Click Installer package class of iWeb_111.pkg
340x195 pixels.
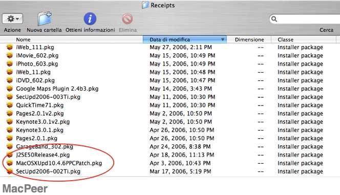(x=301, y=47)
